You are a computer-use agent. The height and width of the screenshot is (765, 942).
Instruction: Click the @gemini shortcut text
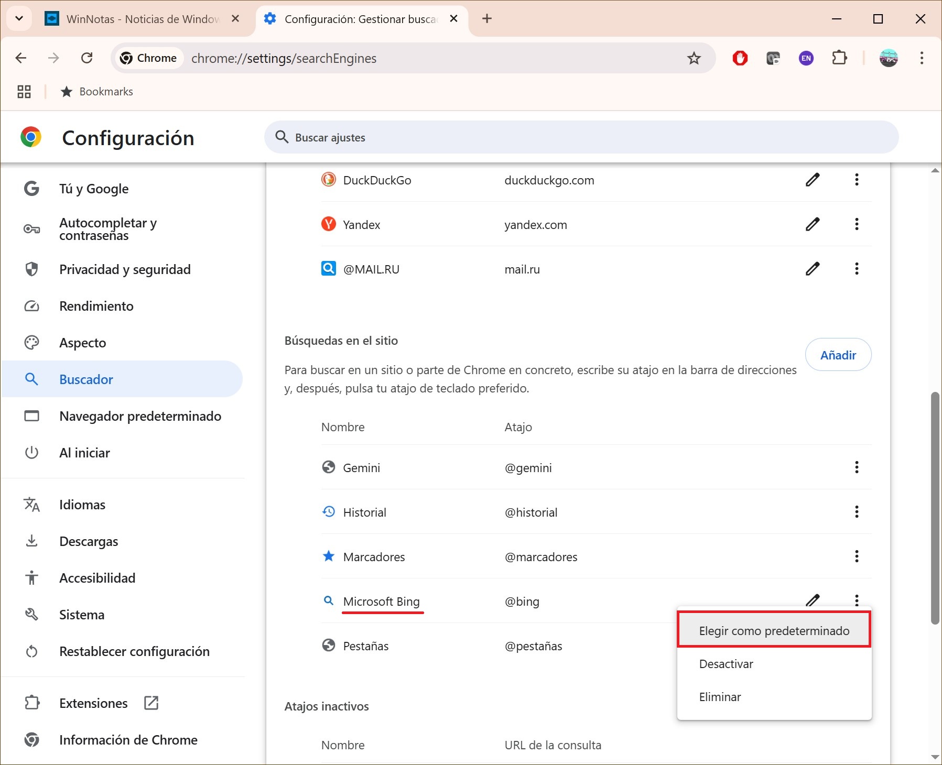coord(528,468)
